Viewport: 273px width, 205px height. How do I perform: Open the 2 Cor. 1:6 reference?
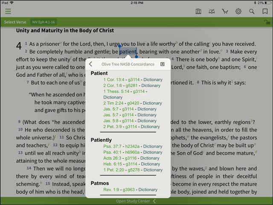coord(113,85)
